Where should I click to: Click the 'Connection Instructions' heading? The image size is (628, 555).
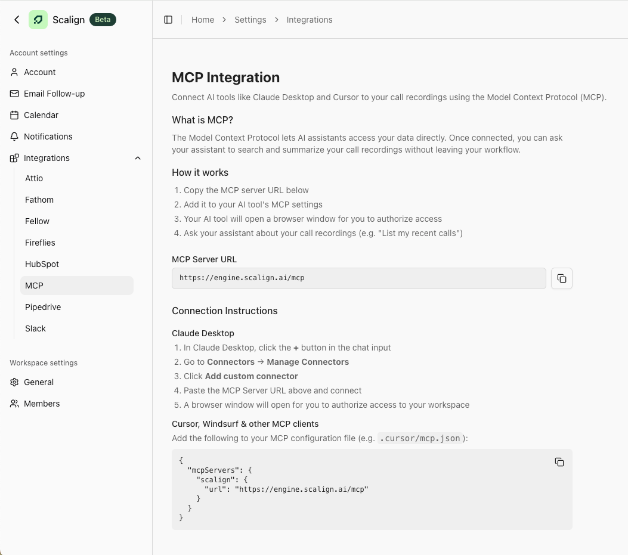[225, 311]
